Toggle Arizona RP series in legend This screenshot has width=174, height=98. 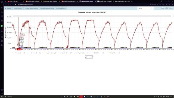[x=50, y=53]
